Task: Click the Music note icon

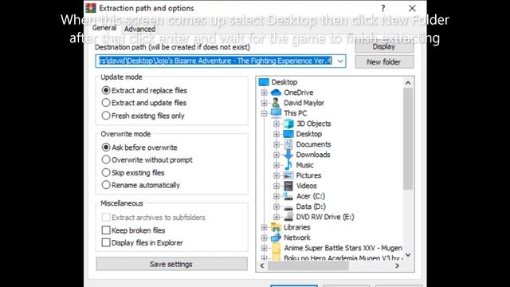Action: pyautogui.click(x=288, y=165)
